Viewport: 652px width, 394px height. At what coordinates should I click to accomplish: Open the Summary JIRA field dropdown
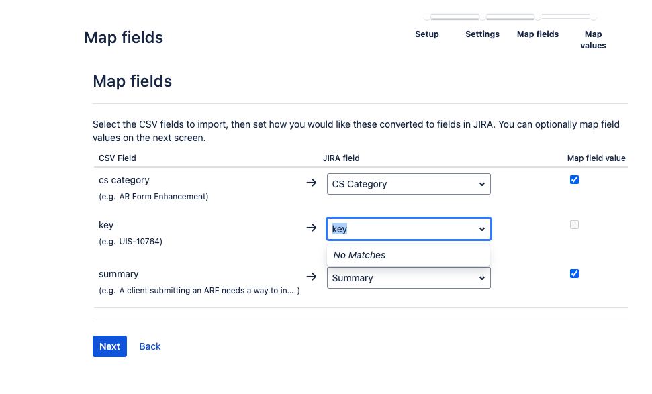click(408, 277)
